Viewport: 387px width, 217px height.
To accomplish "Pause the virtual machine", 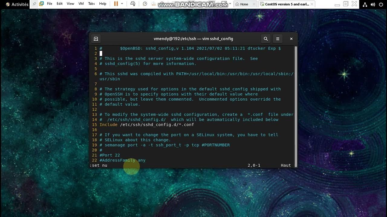I will (116, 4).
